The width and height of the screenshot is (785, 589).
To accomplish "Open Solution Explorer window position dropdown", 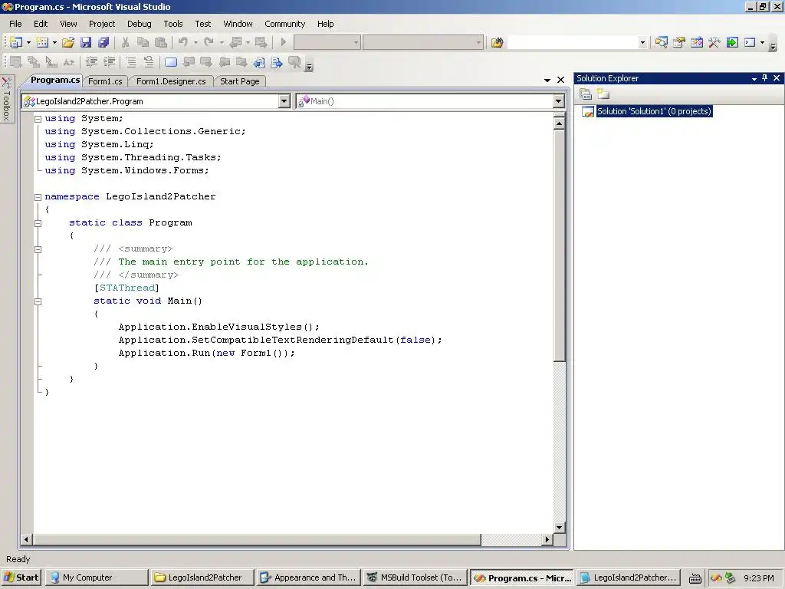I will (754, 79).
